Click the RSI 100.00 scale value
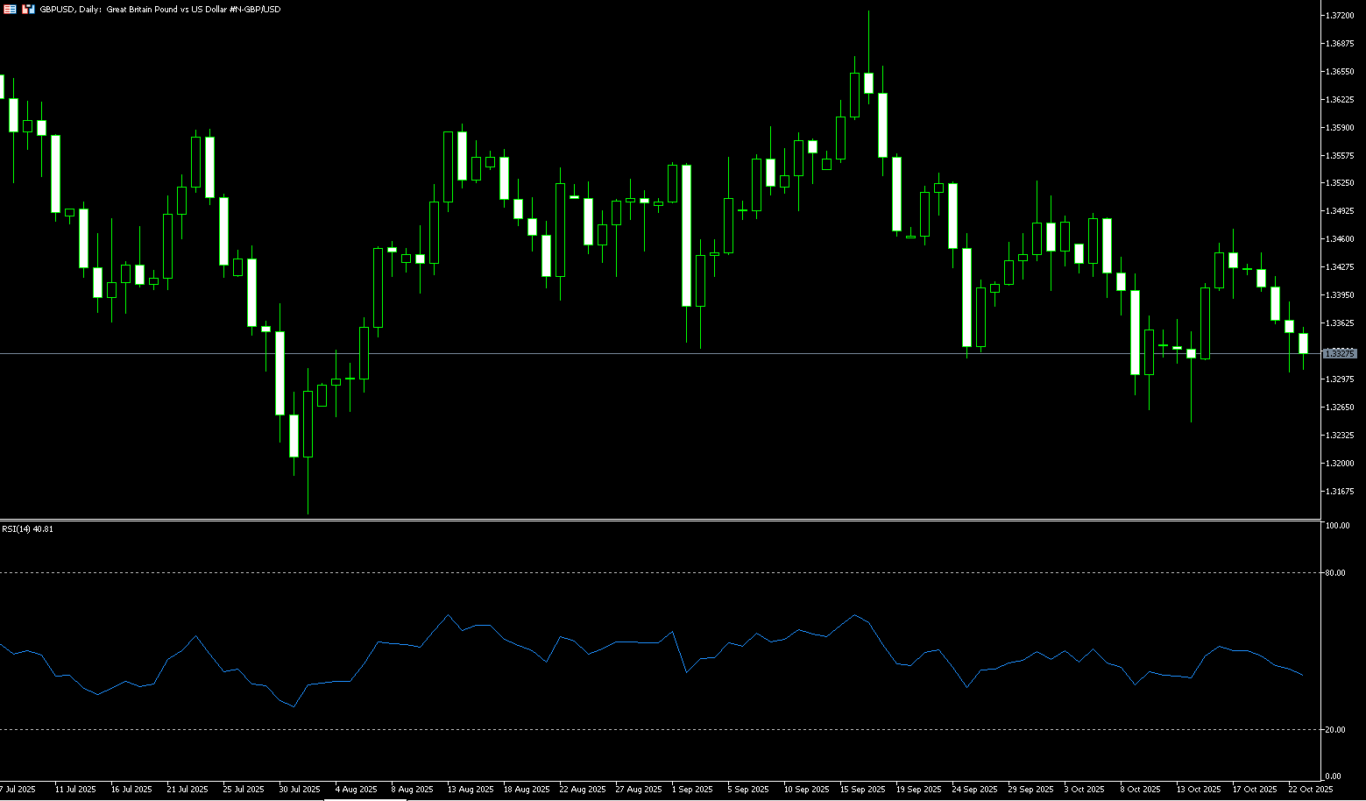The image size is (1366, 801). (x=1337, y=526)
